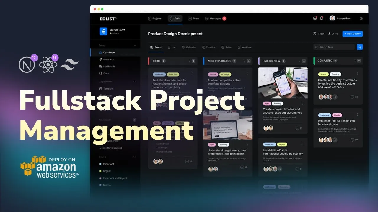Switch to the Timeline view
Image resolution: width=378 pixels, height=212 pixels.
[209, 47]
